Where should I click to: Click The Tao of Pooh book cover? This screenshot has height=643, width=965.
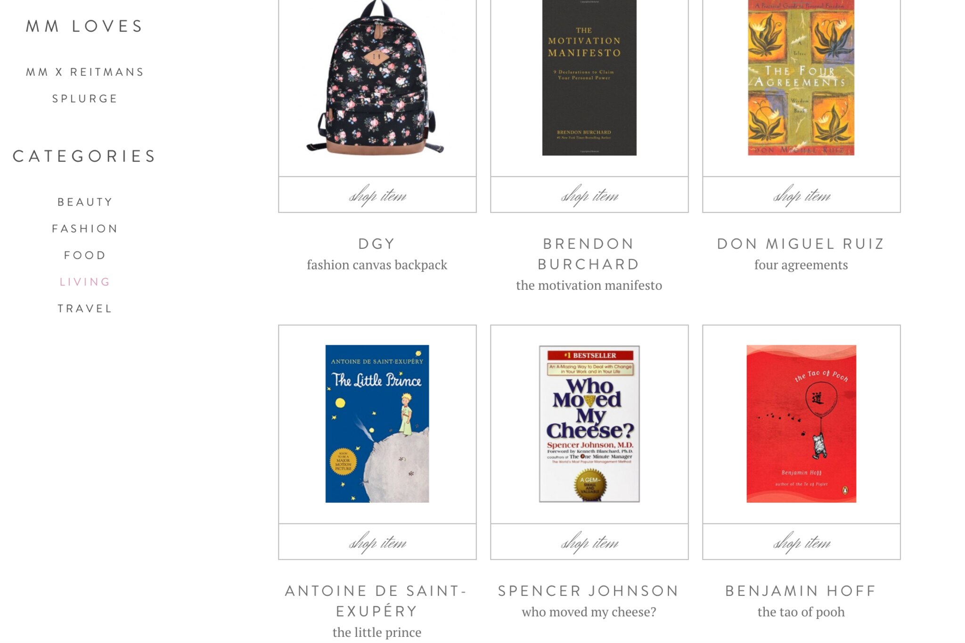pos(801,423)
